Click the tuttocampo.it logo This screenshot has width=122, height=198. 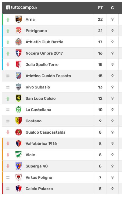(21, 7)
